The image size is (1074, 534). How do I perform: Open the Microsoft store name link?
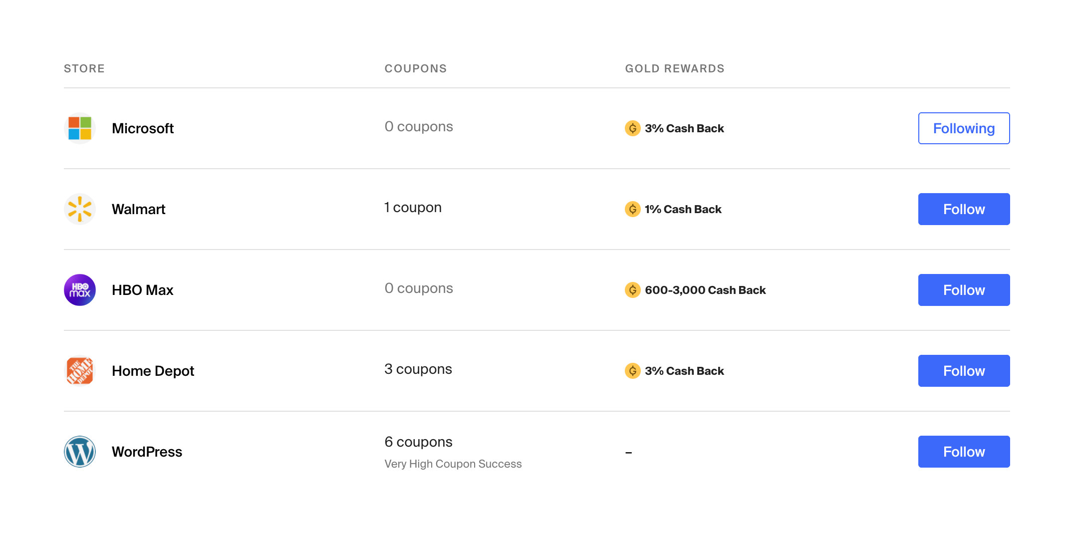pyautogui.click(x=143, y=128)
